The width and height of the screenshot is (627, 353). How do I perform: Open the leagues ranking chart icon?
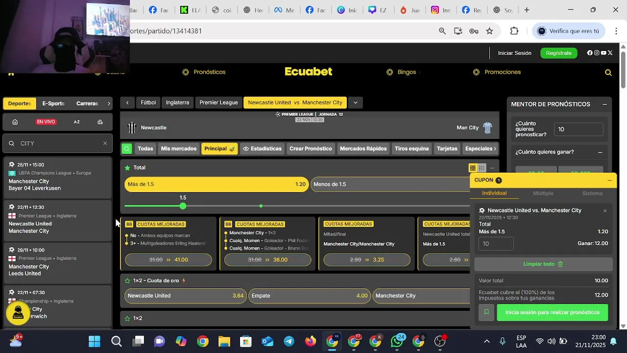tap(100, 122)
